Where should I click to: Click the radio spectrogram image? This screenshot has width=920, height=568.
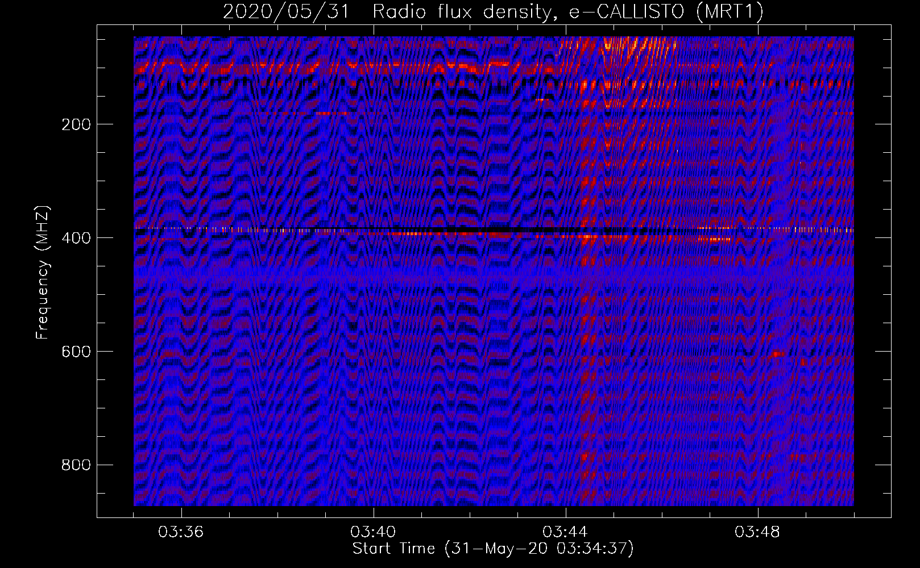pyautogui.click(x=494, y=271)
